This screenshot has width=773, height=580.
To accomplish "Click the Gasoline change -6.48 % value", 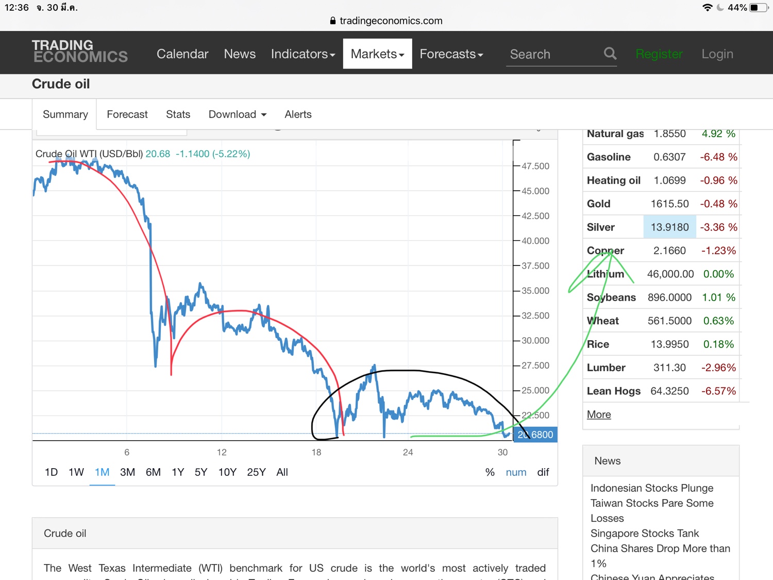I will [718, 157].
